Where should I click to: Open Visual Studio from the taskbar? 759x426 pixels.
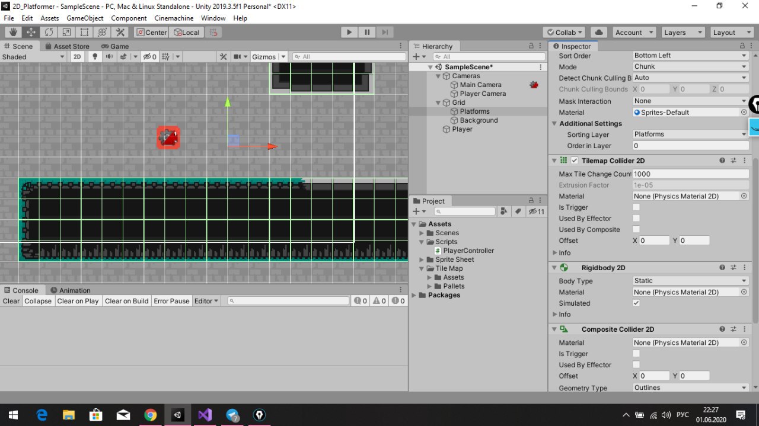[x=205, y=415]
